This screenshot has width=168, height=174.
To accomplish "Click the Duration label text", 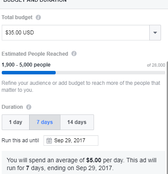I will coord(12,107).
